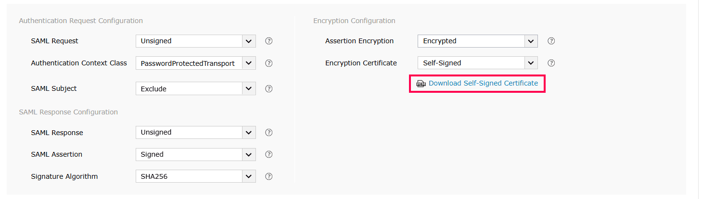Viewport: 702px width, 199px height.
Task: Click help icon beside Assertion Encryption
Action: [551, 41]
